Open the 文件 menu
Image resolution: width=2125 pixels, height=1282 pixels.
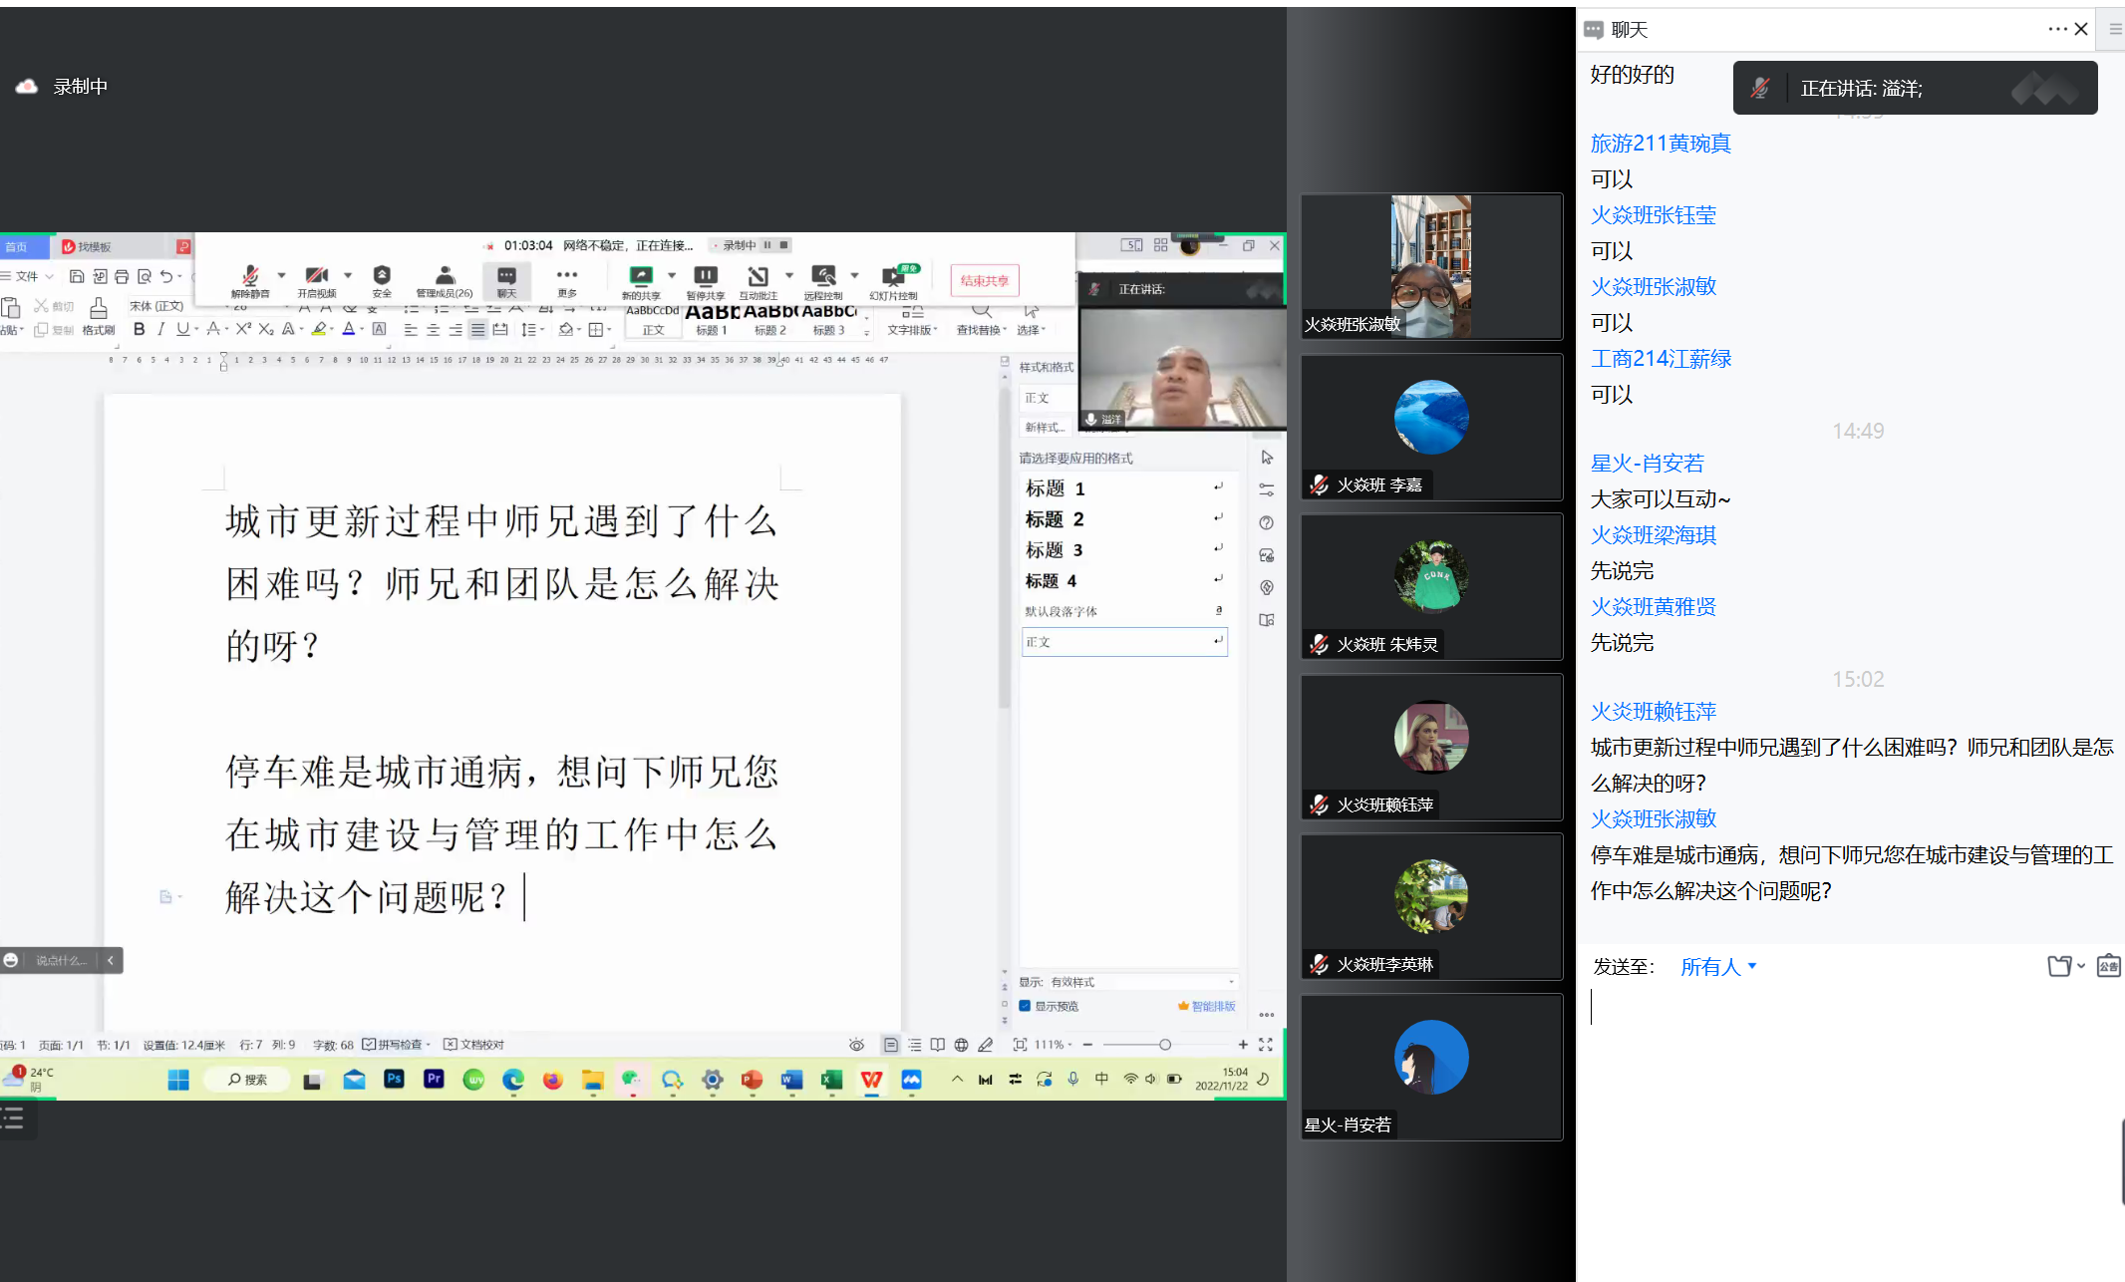[x=27, y=276]
